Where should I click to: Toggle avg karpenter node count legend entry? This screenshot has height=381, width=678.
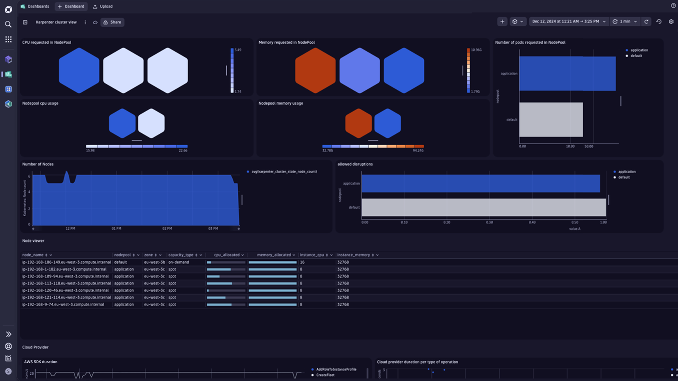tap(282, 171)
